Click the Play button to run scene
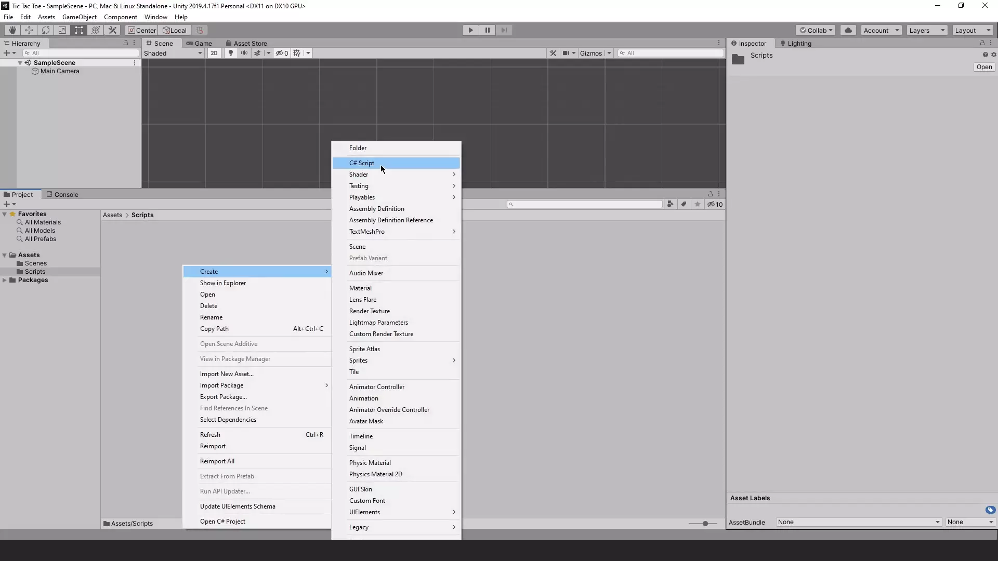 coord(471,30)
